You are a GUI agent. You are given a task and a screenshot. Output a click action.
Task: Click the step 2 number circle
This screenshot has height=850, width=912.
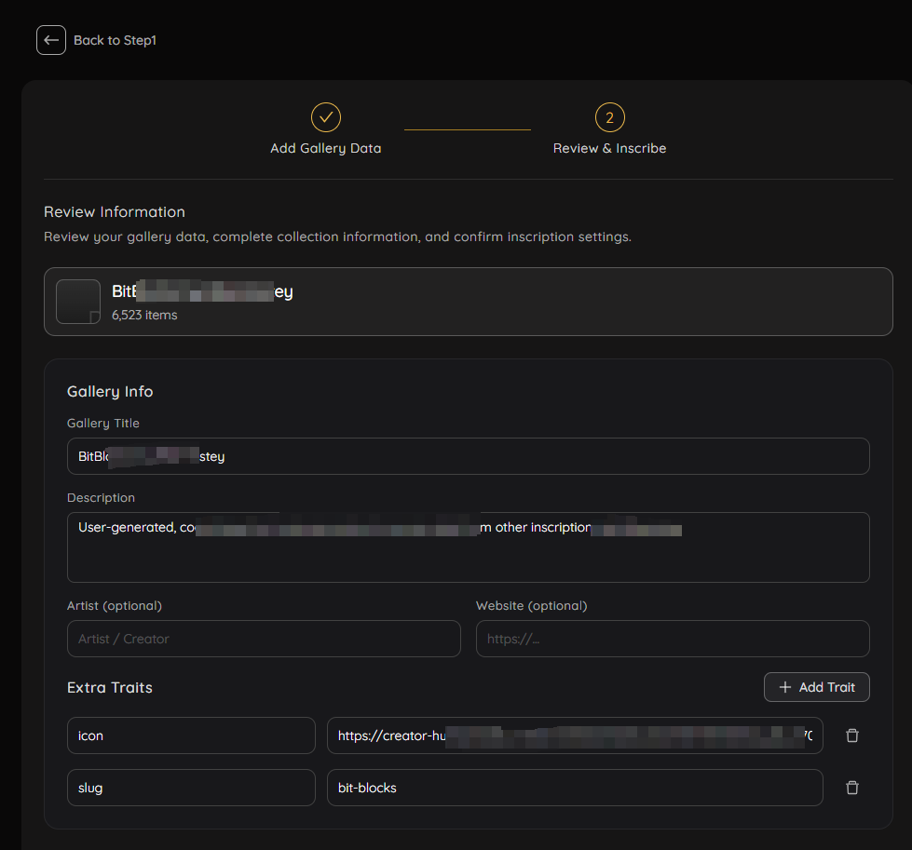point(609,117)
